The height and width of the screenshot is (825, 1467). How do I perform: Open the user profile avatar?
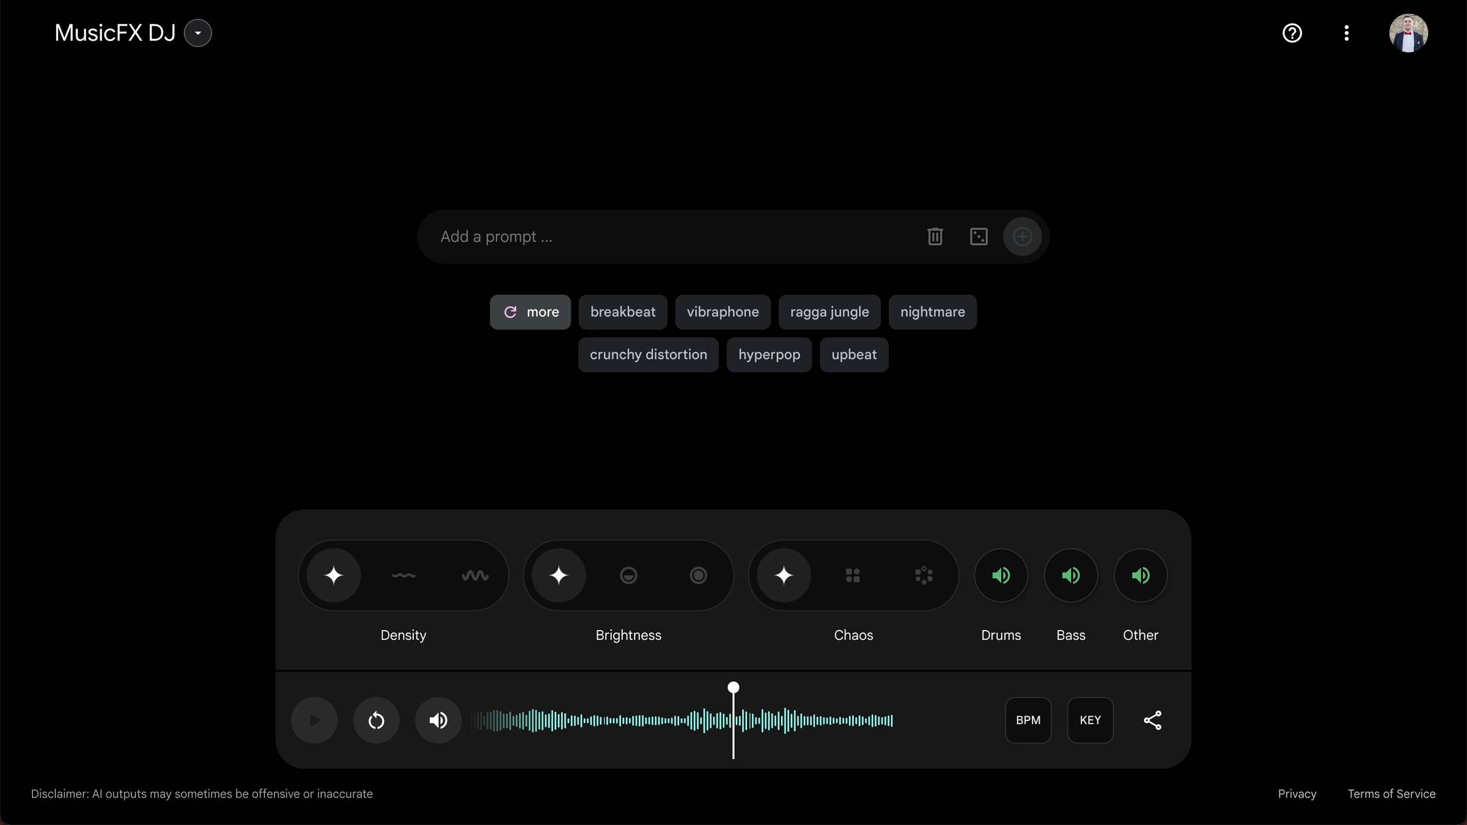click(1408, 33)
